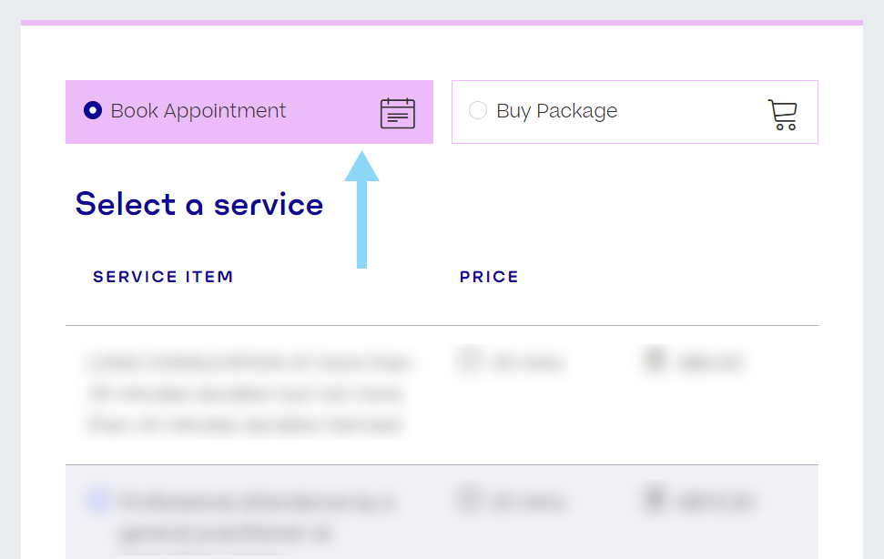This screenshot has height=559, width=884.
Task: Click the Book Appointment text label
Action: pos(198,111)
